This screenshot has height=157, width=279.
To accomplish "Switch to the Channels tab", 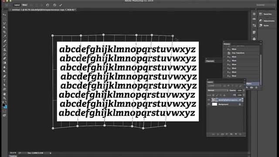I will [210, 61].
